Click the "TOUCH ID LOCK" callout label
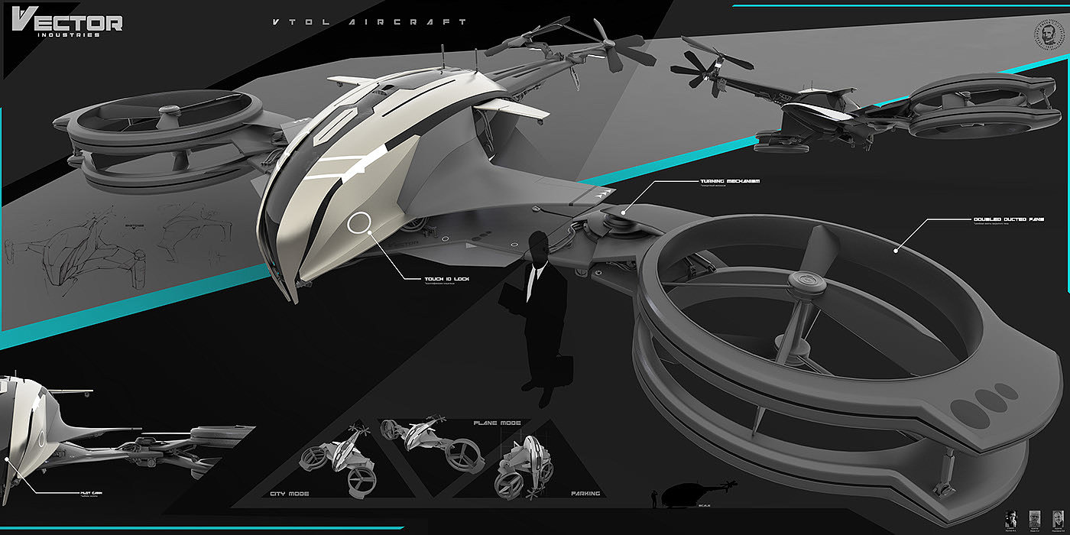 [x=447, y=280]
